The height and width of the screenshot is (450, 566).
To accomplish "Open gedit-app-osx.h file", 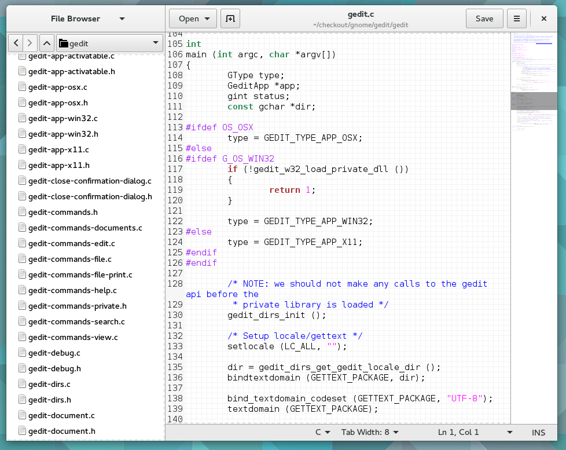I will click(x=58, y=103).
